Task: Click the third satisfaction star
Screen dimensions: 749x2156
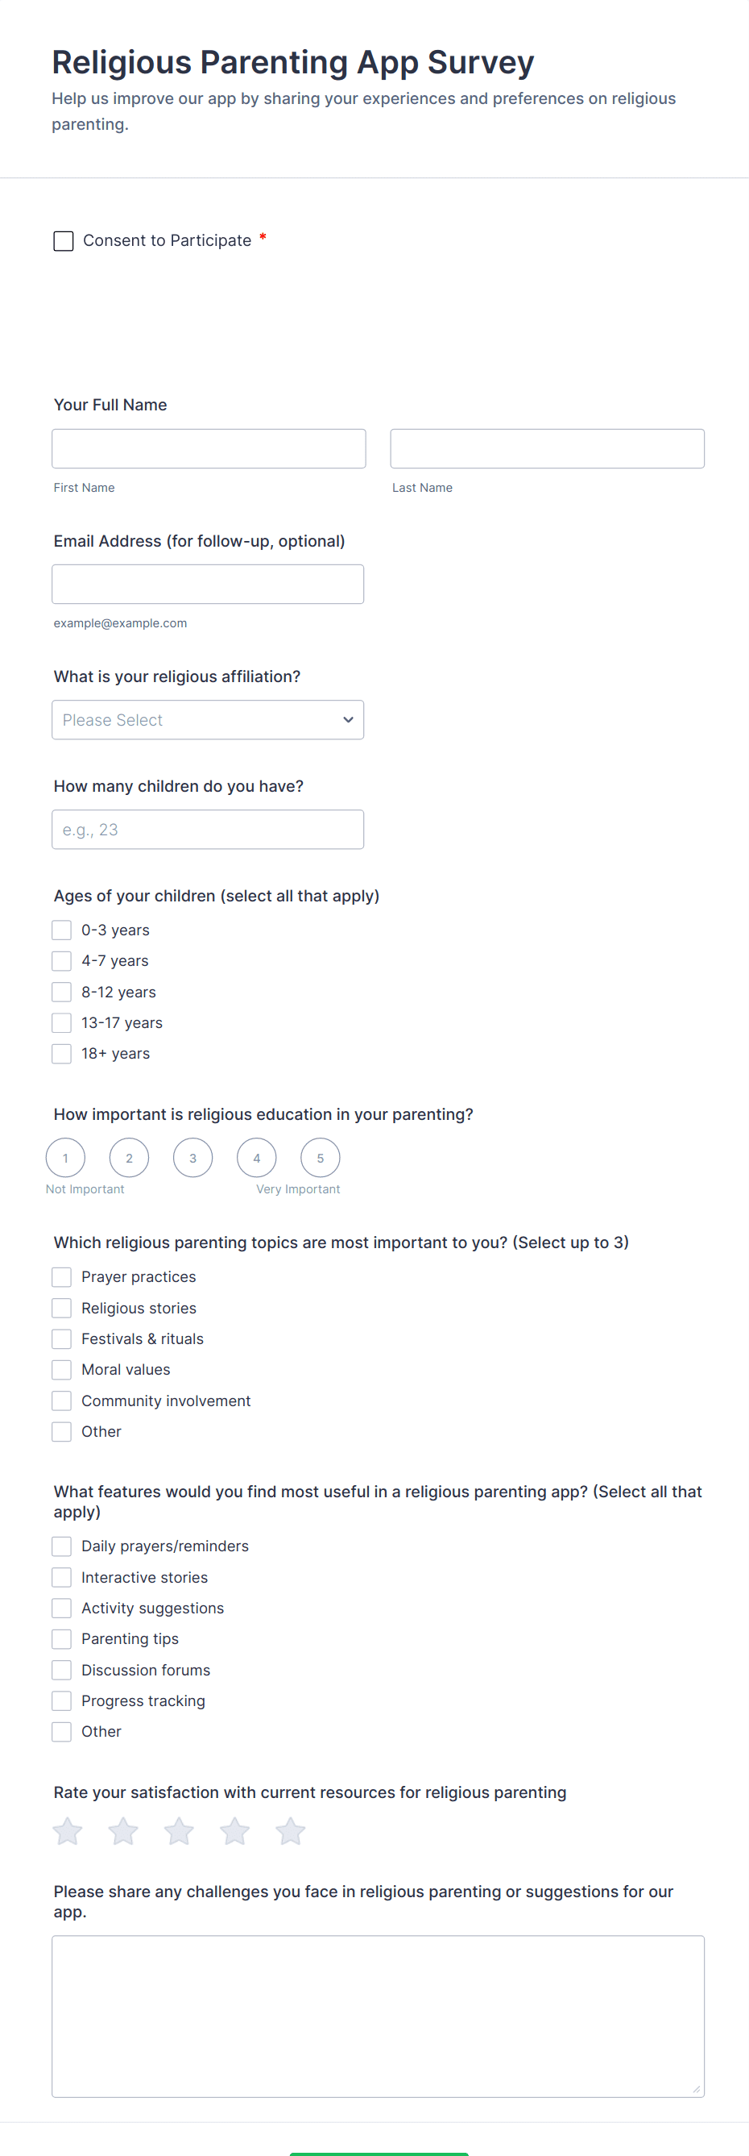Action: [x=179, y=1831]
